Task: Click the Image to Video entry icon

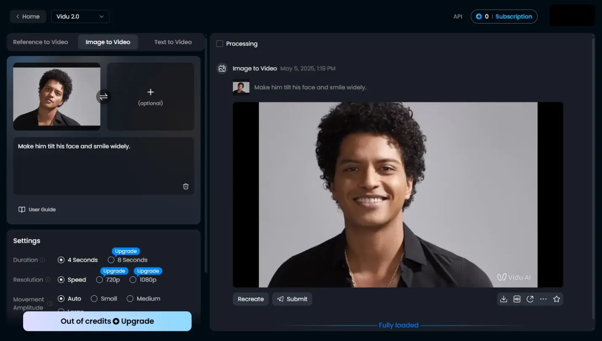Action: coord(222,68)
